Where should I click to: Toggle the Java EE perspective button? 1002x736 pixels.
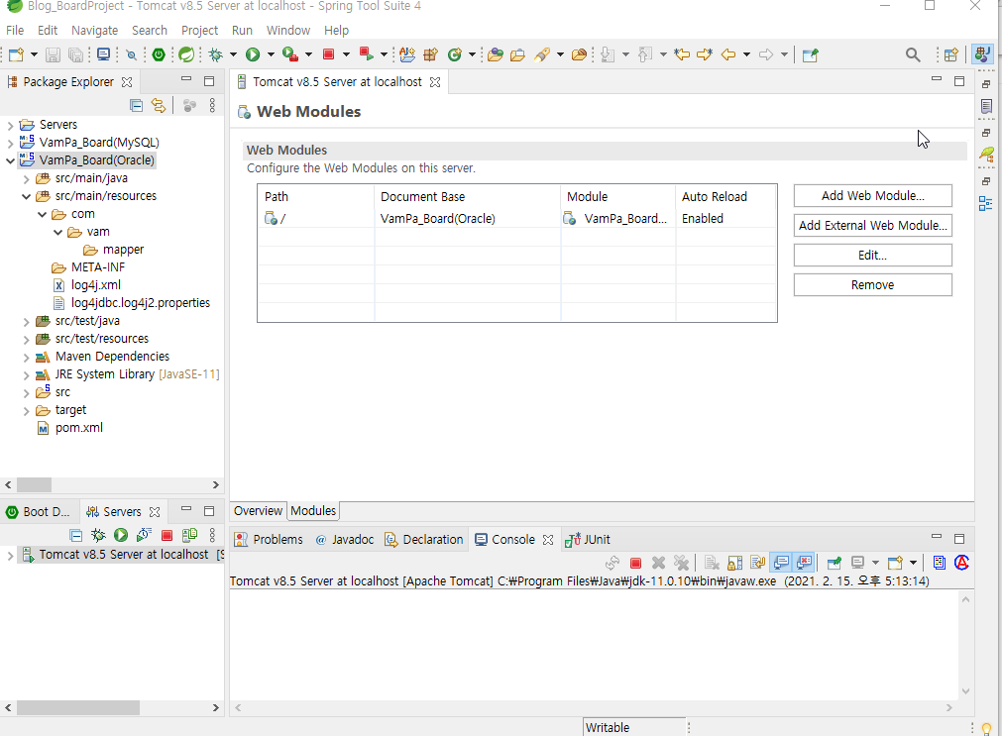point(983,54)
